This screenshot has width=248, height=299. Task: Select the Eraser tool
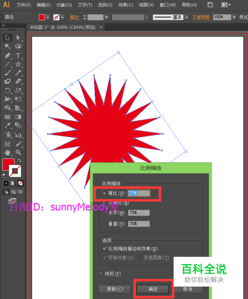(18, 81)
